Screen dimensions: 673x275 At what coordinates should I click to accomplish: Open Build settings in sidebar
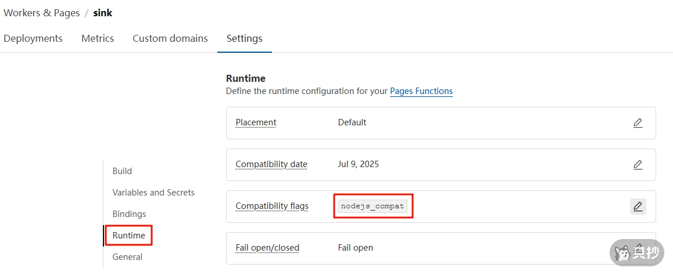tap(122, 171)
